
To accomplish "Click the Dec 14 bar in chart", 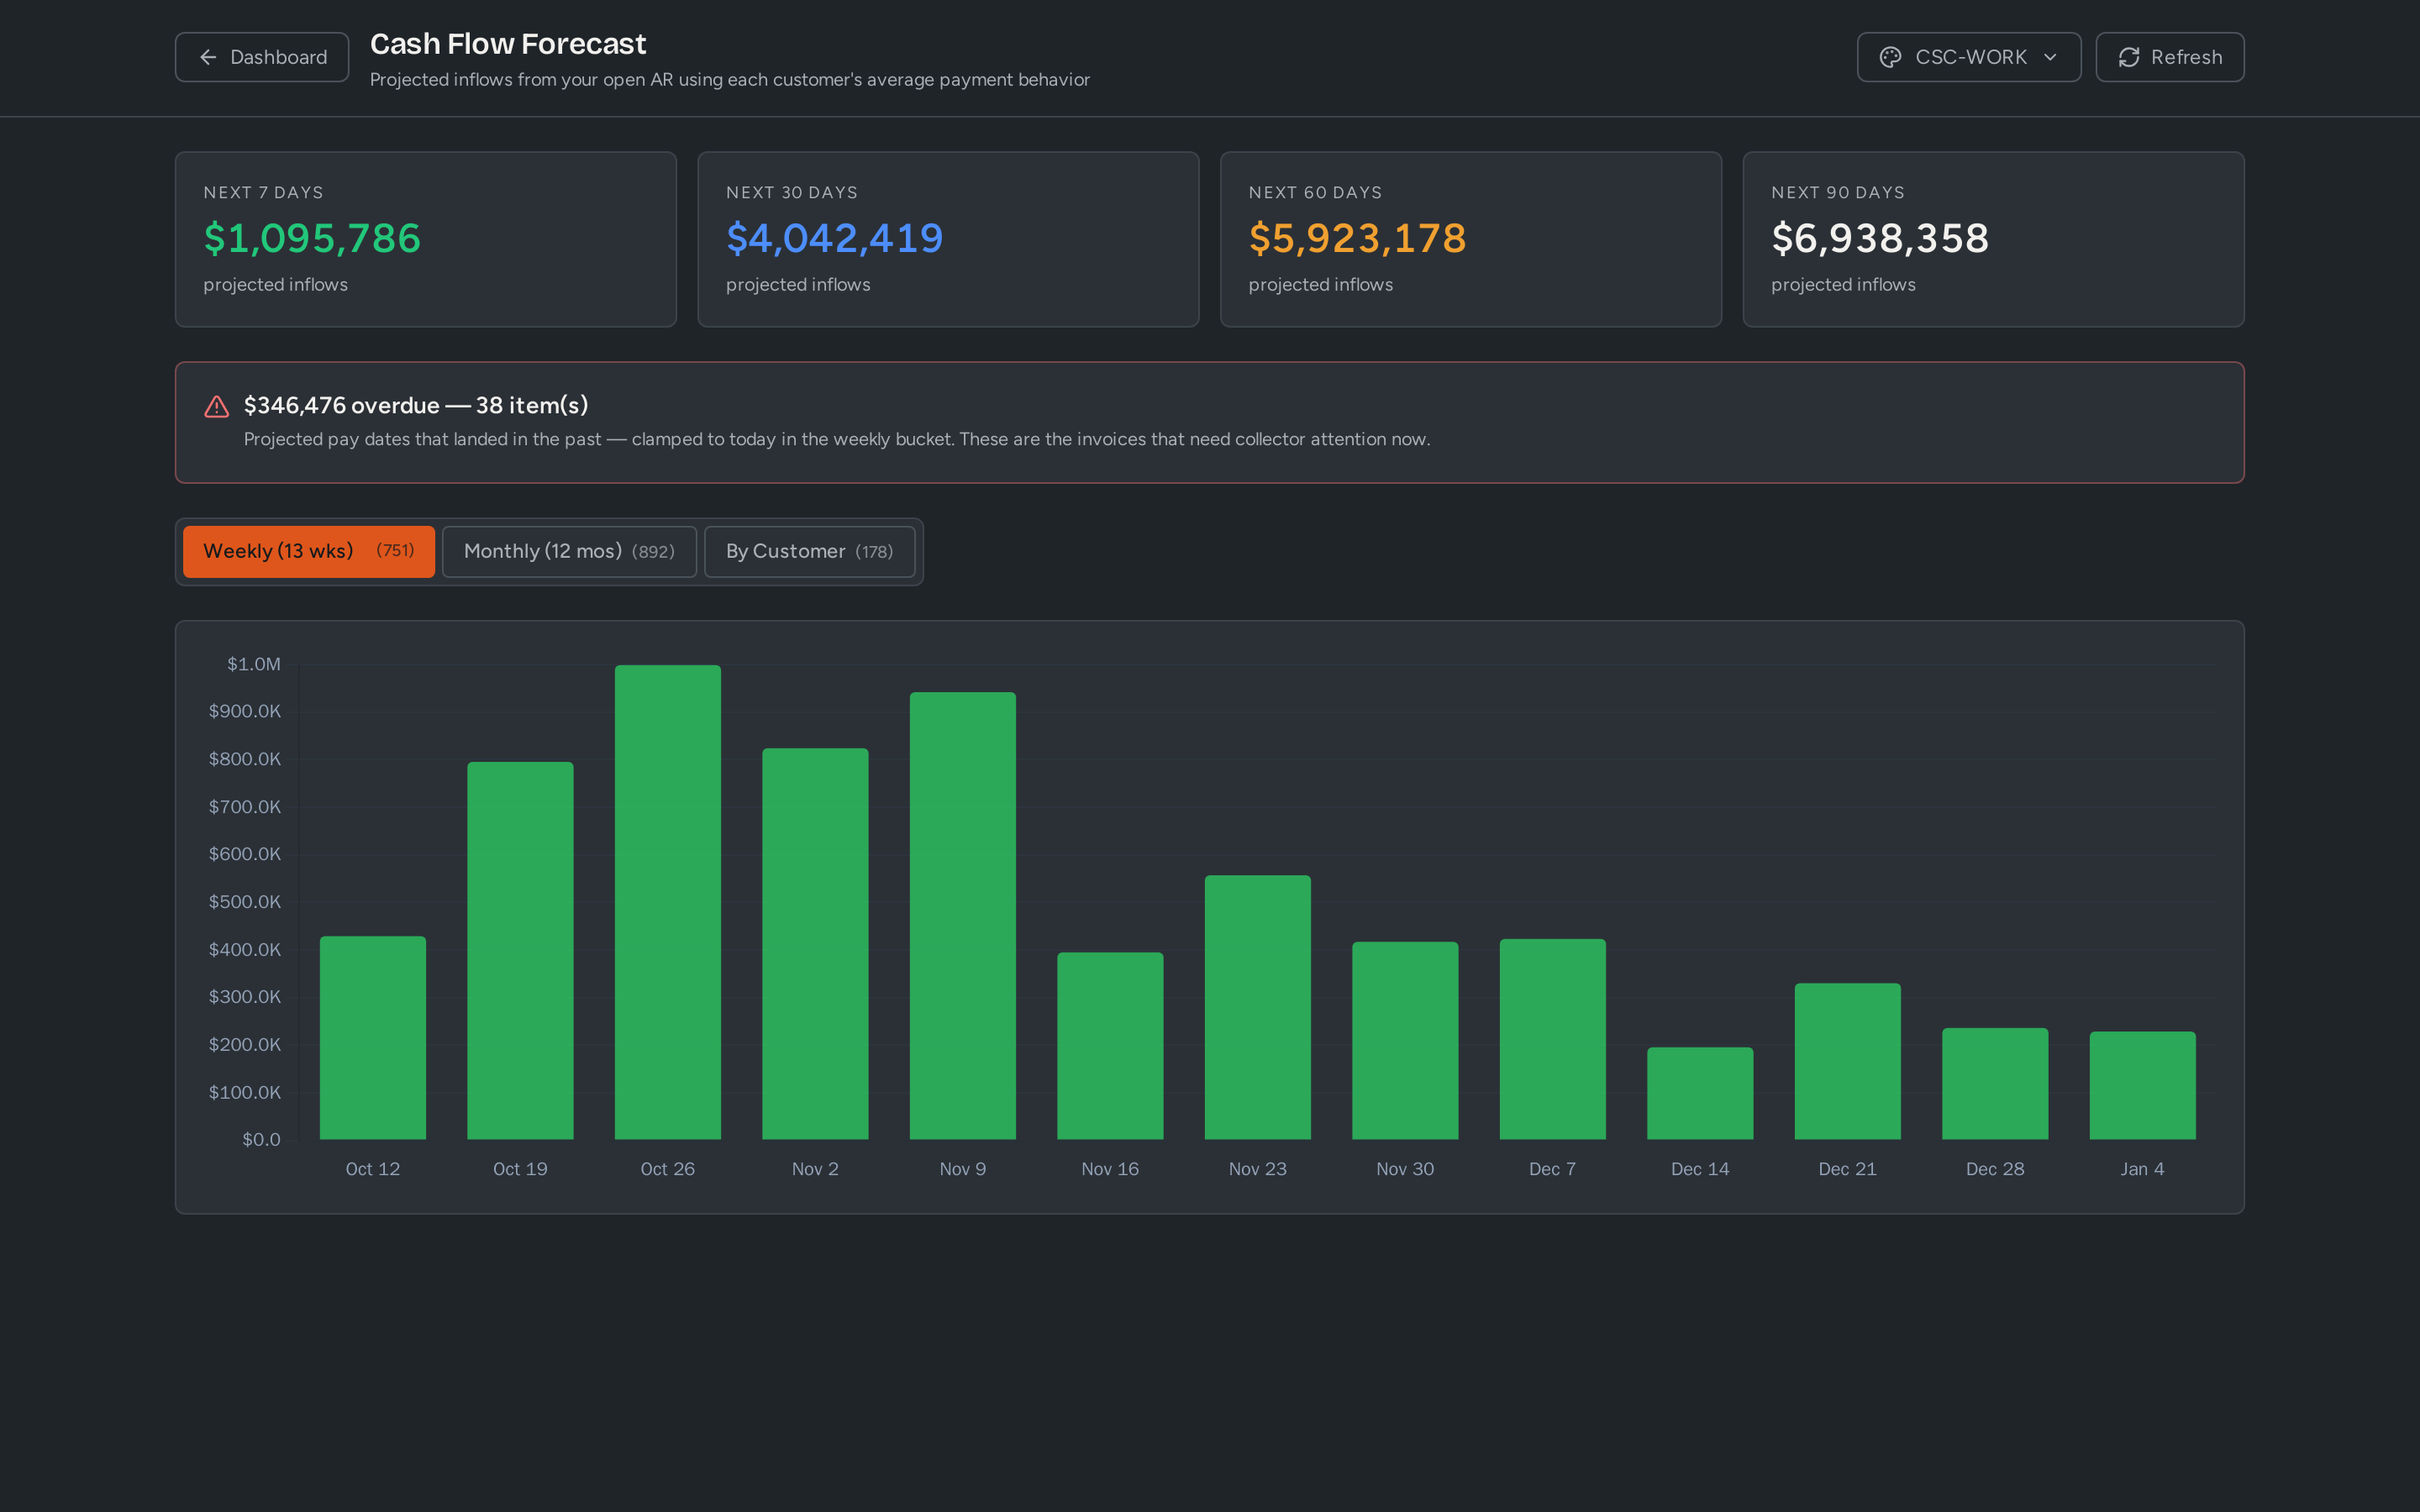I will point(1700,1093).
